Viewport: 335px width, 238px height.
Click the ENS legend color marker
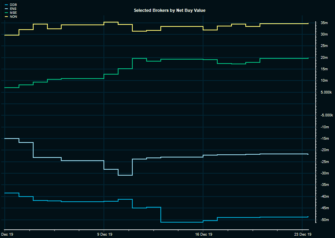pyautogui.click(x=6, y=8)
